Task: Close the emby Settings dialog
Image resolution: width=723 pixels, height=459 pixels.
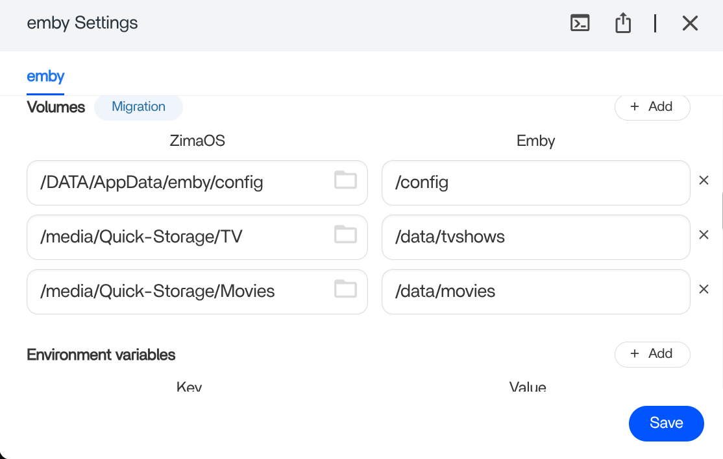Action: 690,23
